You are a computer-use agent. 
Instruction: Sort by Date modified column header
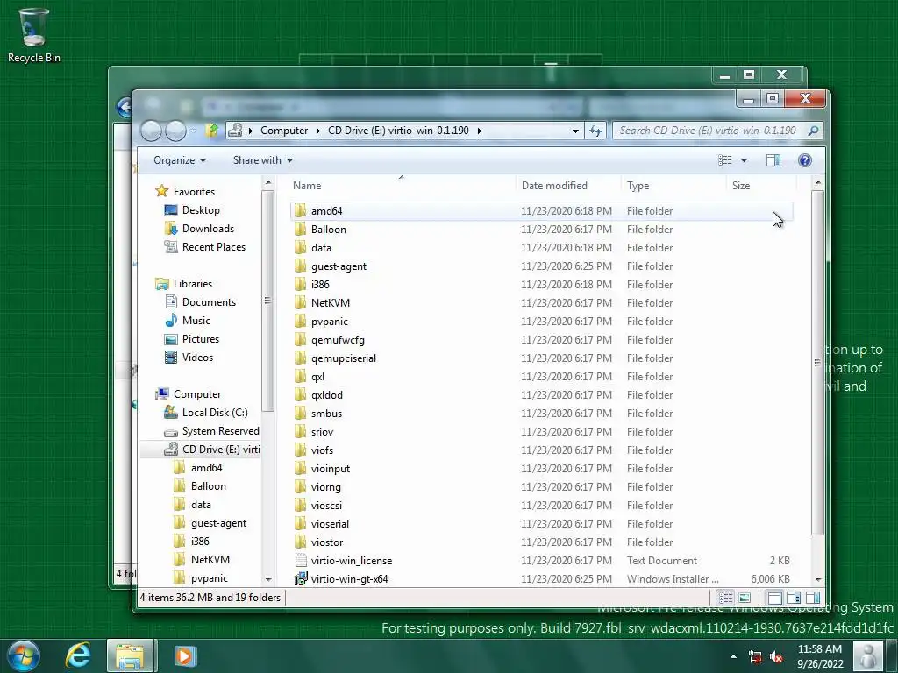(x=568, y=186)
